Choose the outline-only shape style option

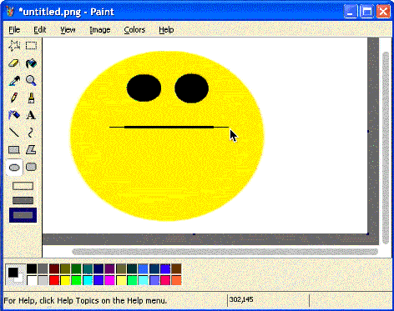pos(23,186)
